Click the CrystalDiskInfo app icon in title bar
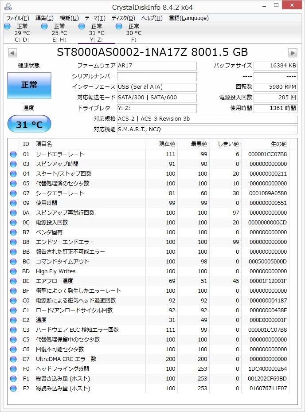Screen dimensions: 305x412 coord(8,7)
